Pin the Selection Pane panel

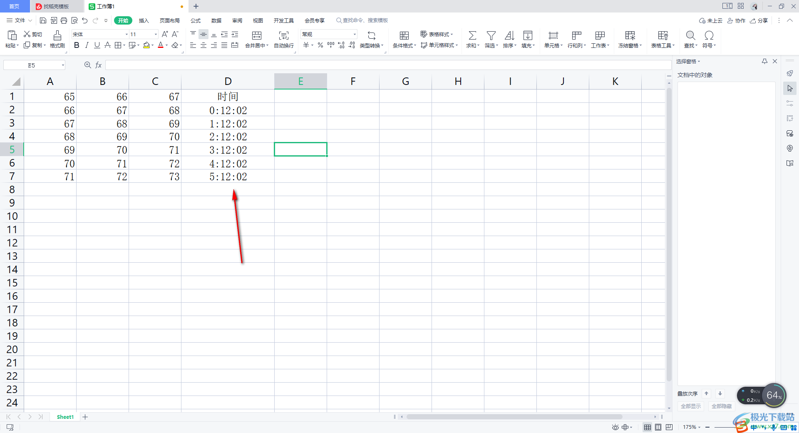(764, 61)
